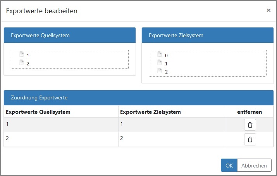
Task: Select item 0 in Exportwerte Zielsystem list
Action: click(x=166, y=56)
